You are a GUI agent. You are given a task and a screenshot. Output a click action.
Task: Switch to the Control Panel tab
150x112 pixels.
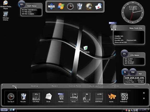tap(75, 86)
